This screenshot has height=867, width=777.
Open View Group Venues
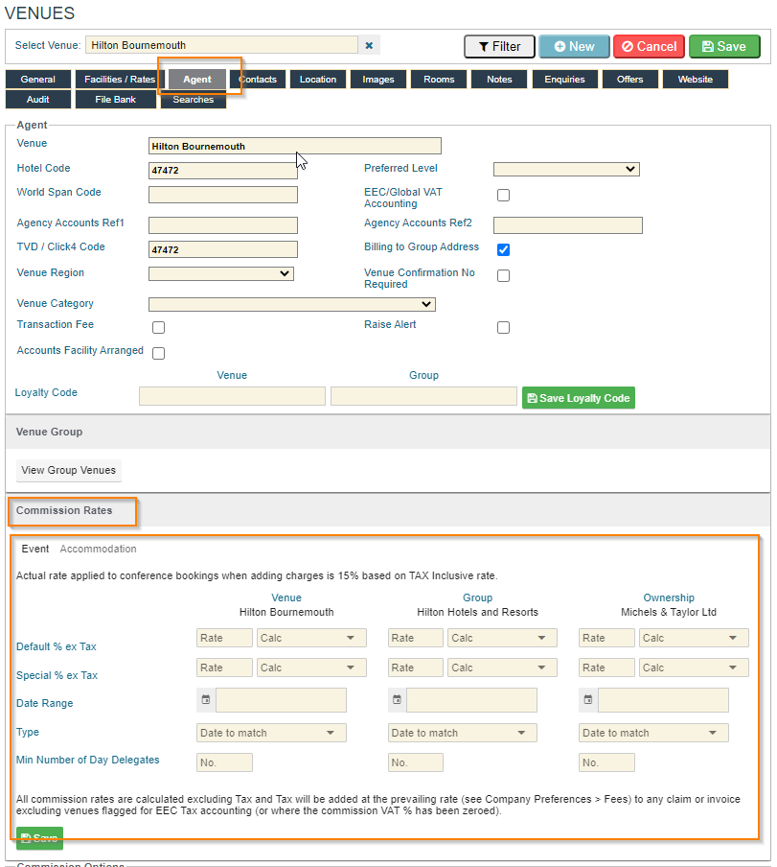click(x=68, y=470)
